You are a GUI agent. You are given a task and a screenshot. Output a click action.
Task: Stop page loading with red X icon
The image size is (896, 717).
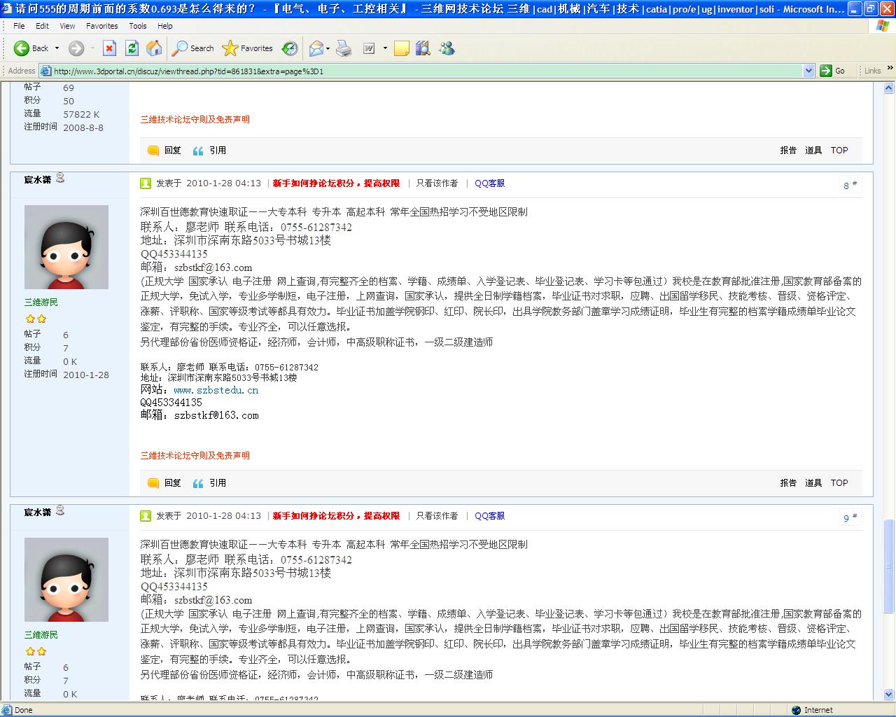point(109,48)
